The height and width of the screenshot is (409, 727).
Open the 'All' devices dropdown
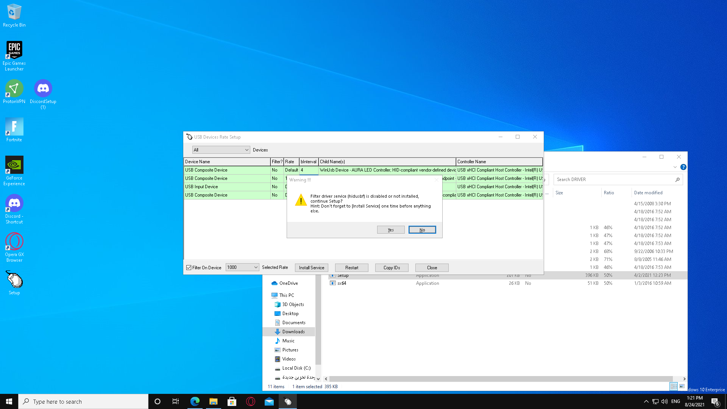click(221, 150)
